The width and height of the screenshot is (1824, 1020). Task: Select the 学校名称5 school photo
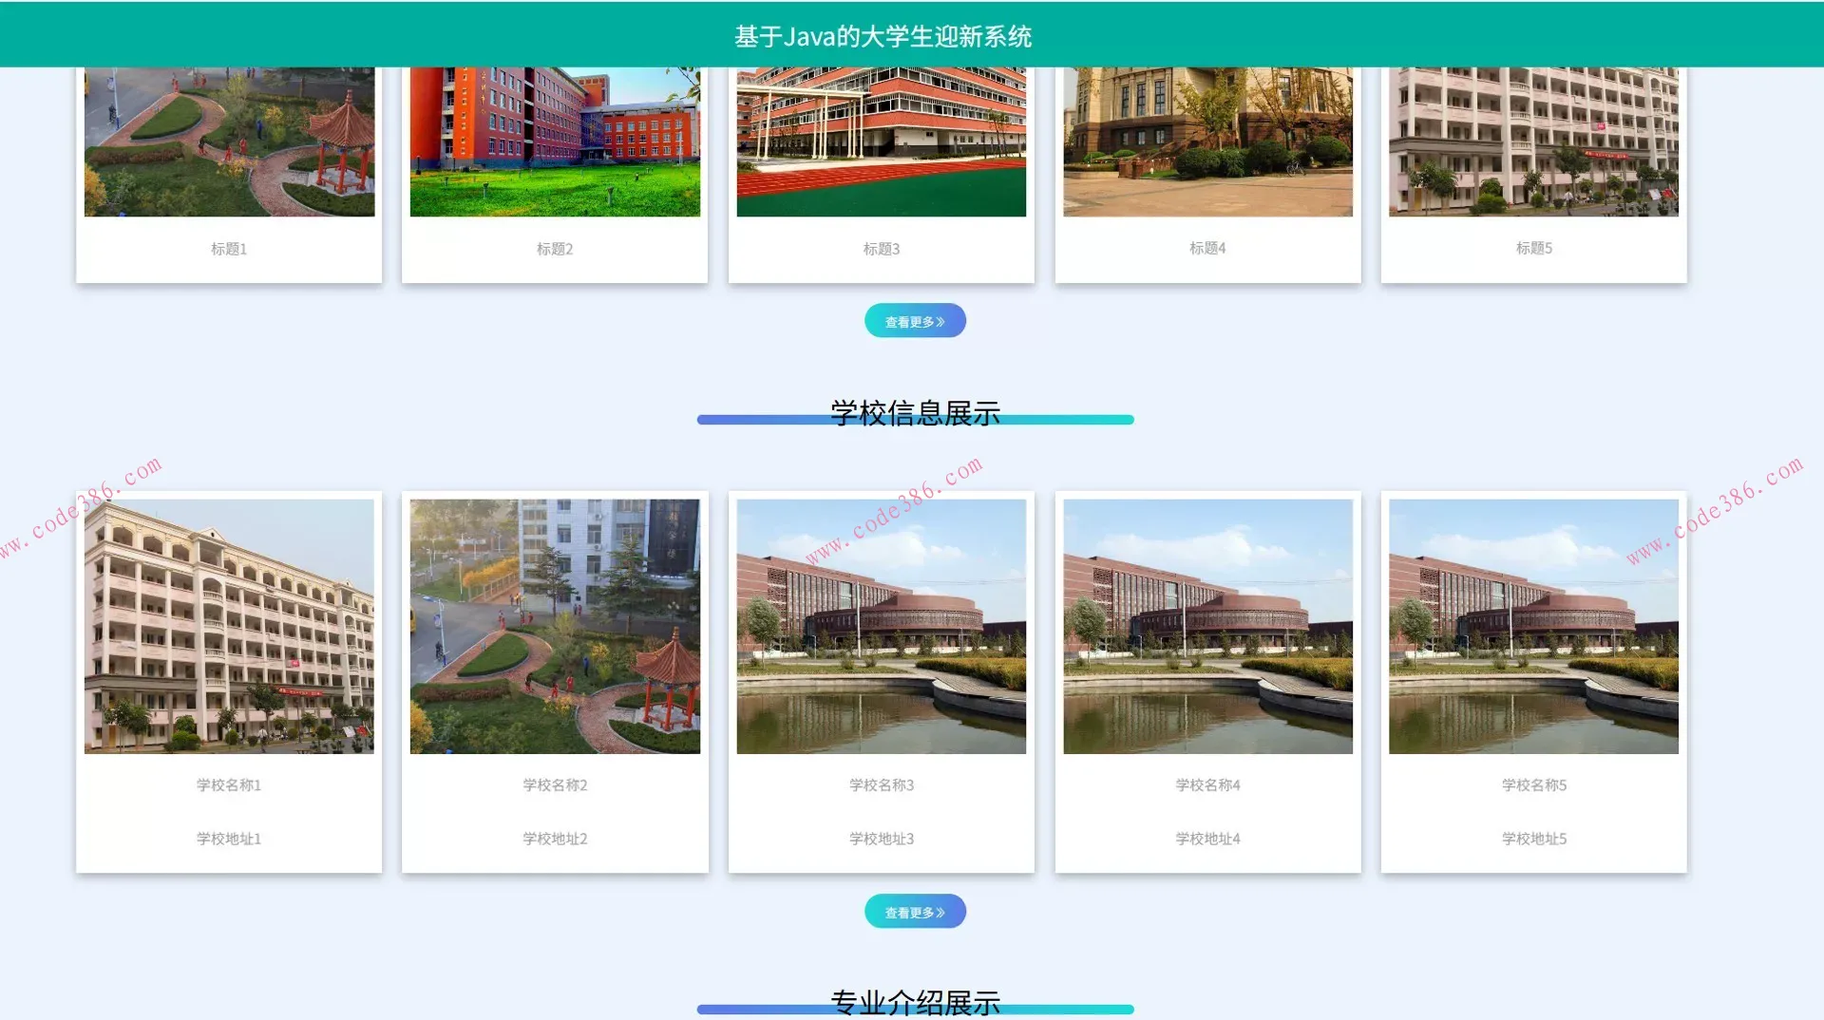click(1533, 626)
